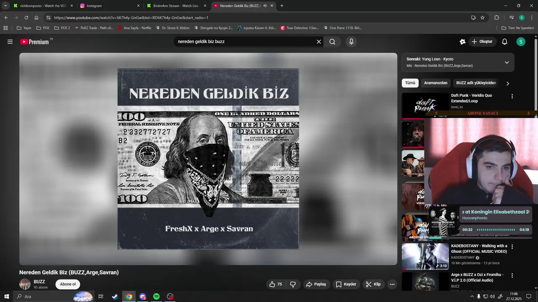
Task: Show hidden system tray icons chevron
Action: coord(472,297)
